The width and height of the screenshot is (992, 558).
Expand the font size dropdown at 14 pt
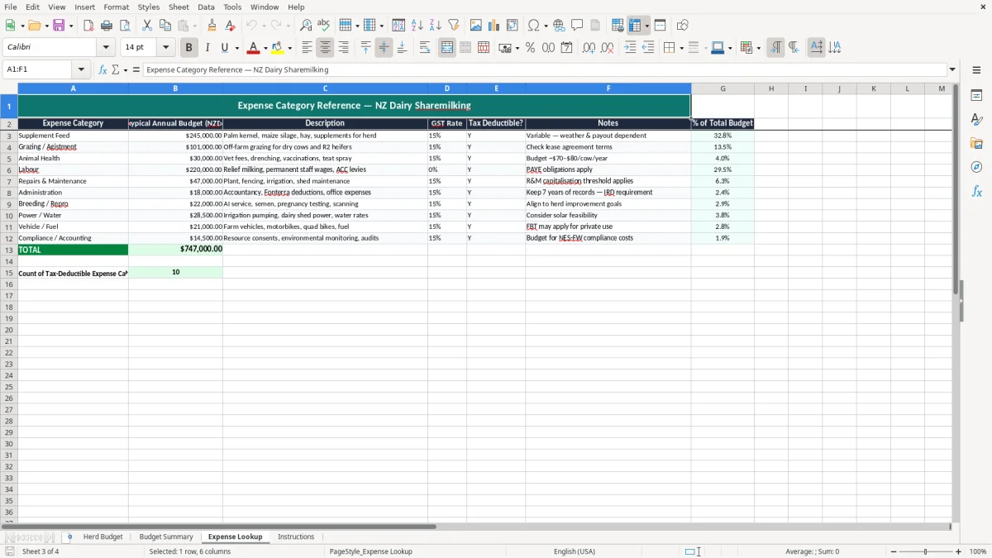tap(165, 48)
